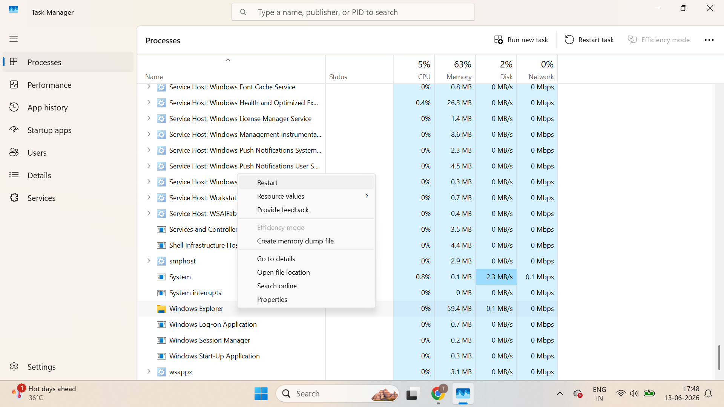Expand Service Host: Windows License Manager Service
Viewport: 724px width, 407px height.
point(149,118)
